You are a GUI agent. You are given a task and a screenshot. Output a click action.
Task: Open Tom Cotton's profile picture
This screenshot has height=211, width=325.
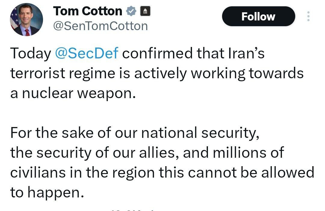pyautogui.click(x=26, y=20)
